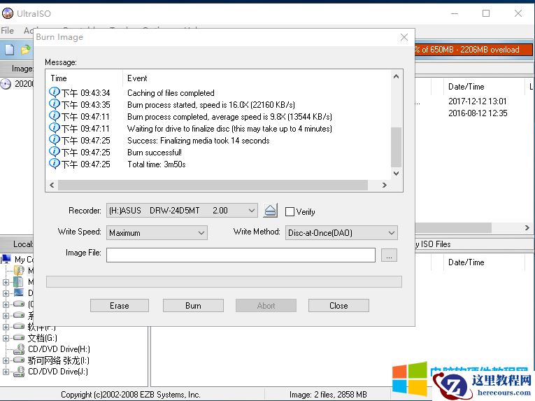Click the My Computer tree icon
This screenshot has width=535, height=401.
[x=6, y=259]
